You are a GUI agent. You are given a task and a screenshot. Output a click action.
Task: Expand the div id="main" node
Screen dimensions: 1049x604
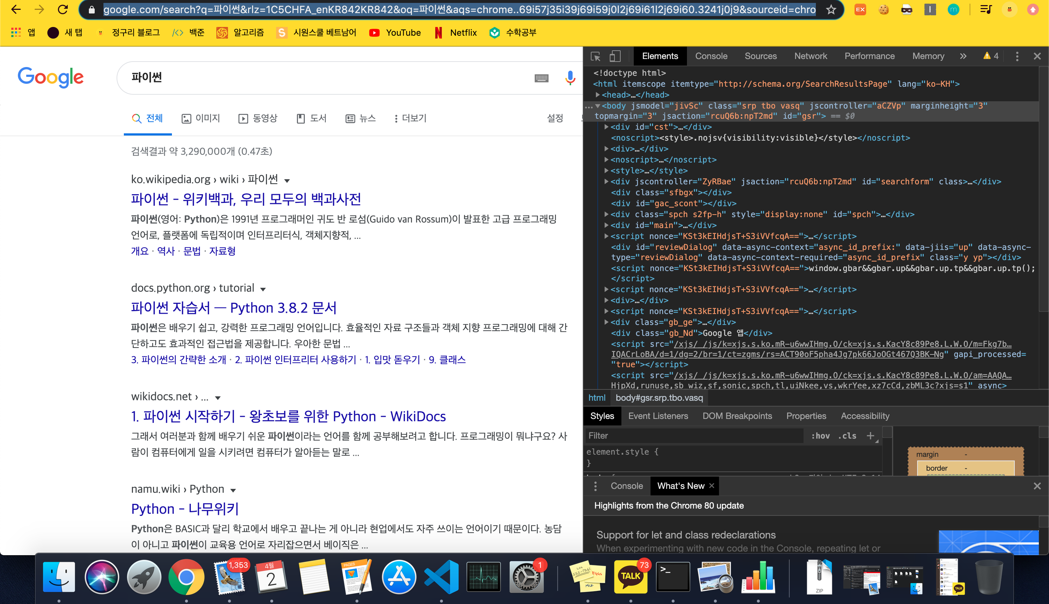coord(606,225)
